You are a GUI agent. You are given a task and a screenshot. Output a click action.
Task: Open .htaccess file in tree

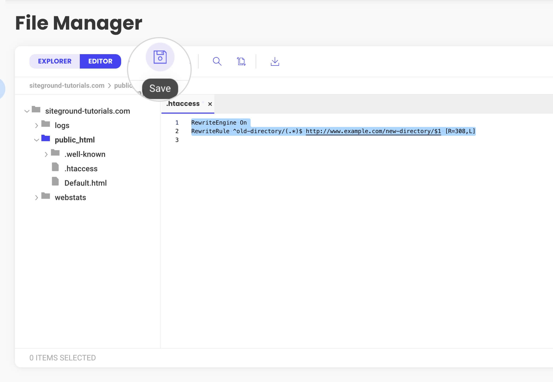(81, 169)
